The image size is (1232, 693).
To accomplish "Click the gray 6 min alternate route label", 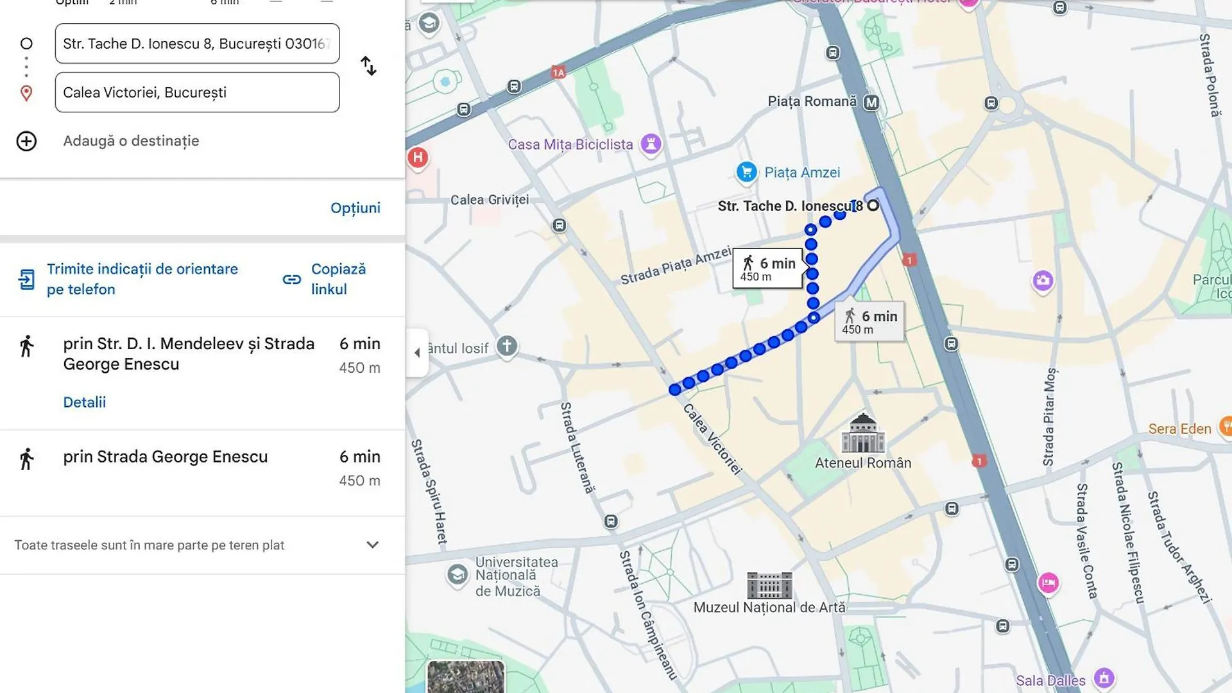I will coord(869,321).
